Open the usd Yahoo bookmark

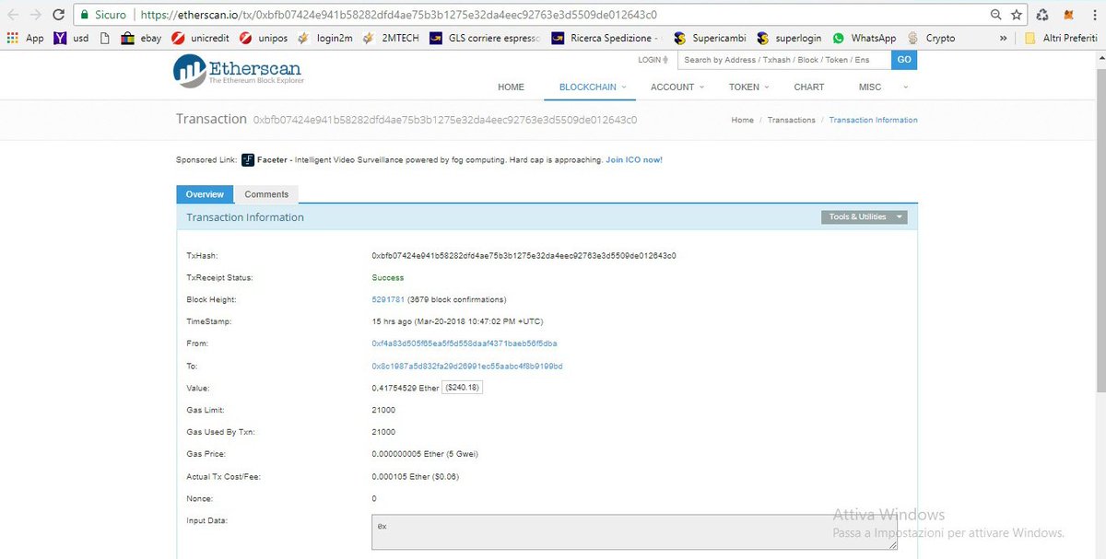[71, 38]
